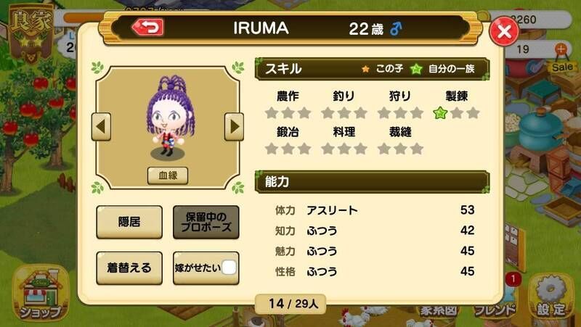
Task: Click the green star under 製錬
Action: coord(440,113)
